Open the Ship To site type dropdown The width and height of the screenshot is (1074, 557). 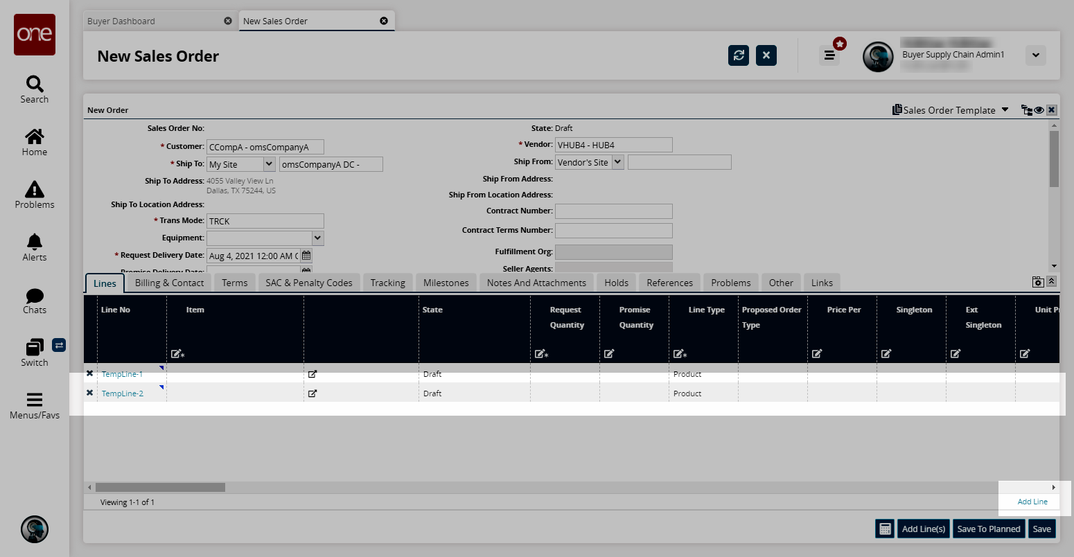point(269,164)
